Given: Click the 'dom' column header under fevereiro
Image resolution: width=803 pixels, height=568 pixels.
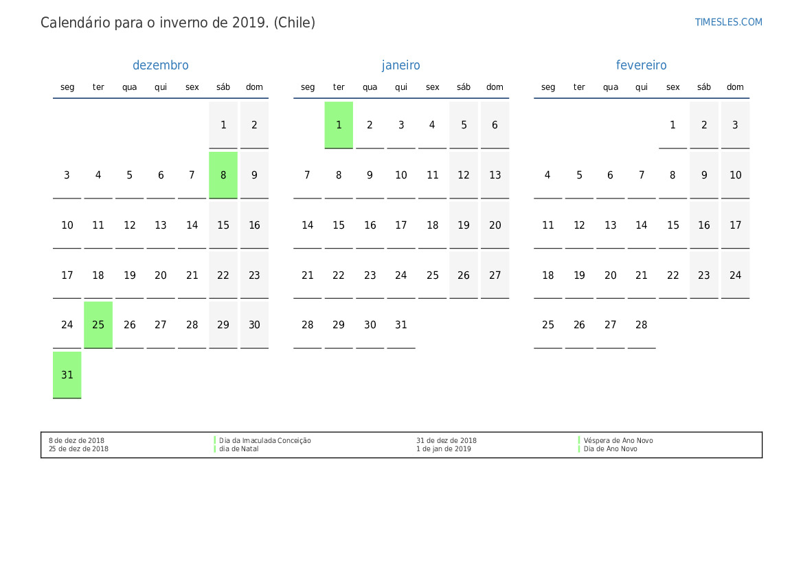Looking at the screenshot, I should [735, 87].
